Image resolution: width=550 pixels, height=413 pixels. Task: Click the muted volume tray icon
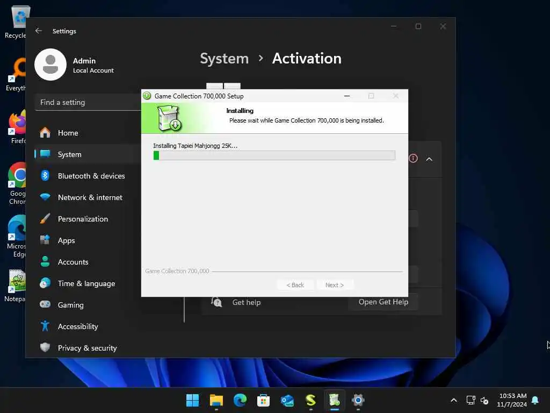tap(484, 400)
